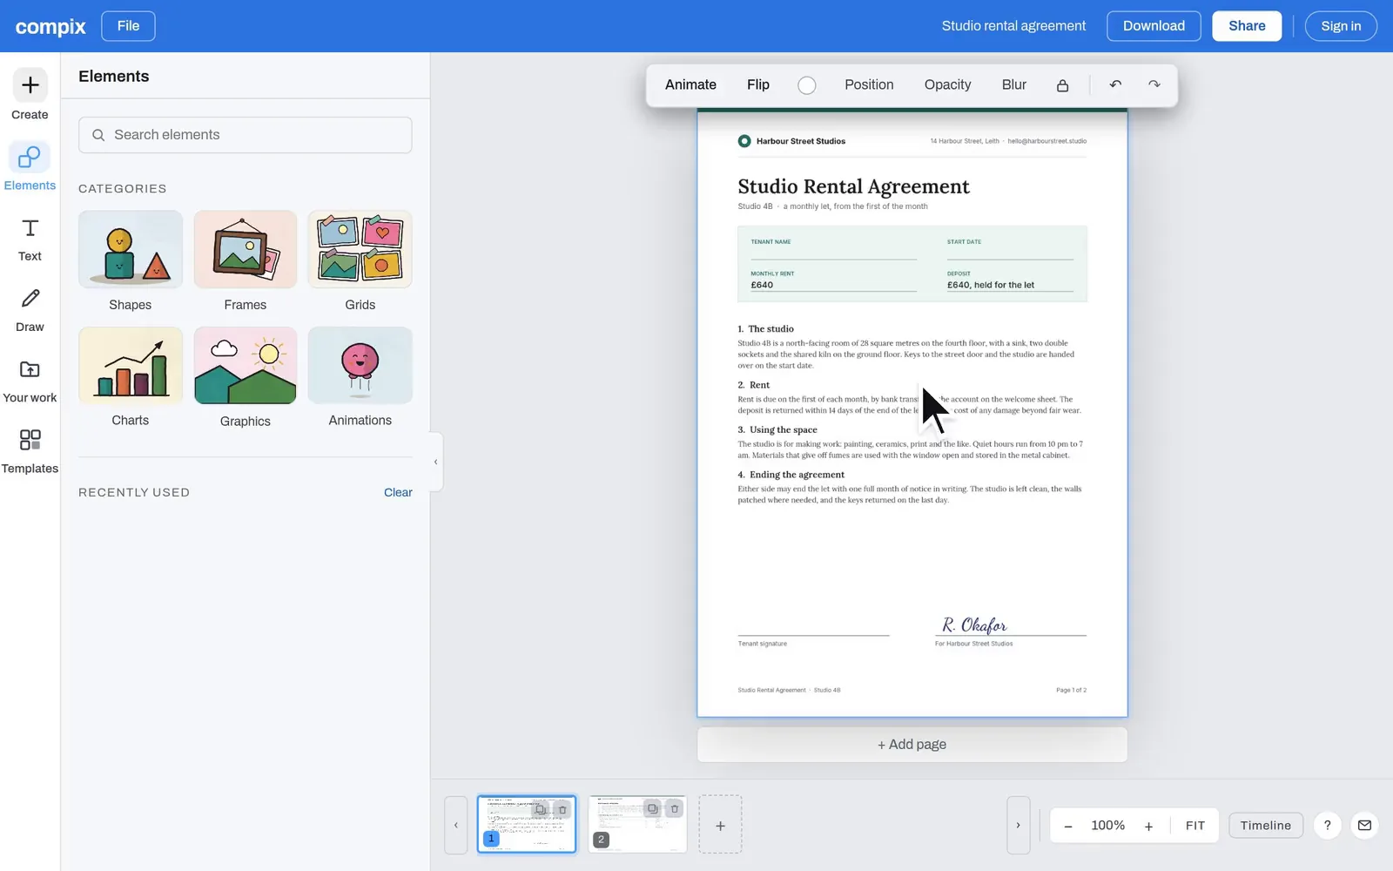This screenshot has height=871, width=1393.
Task: Open the mail feedback icon
Action: (1364, 826)
